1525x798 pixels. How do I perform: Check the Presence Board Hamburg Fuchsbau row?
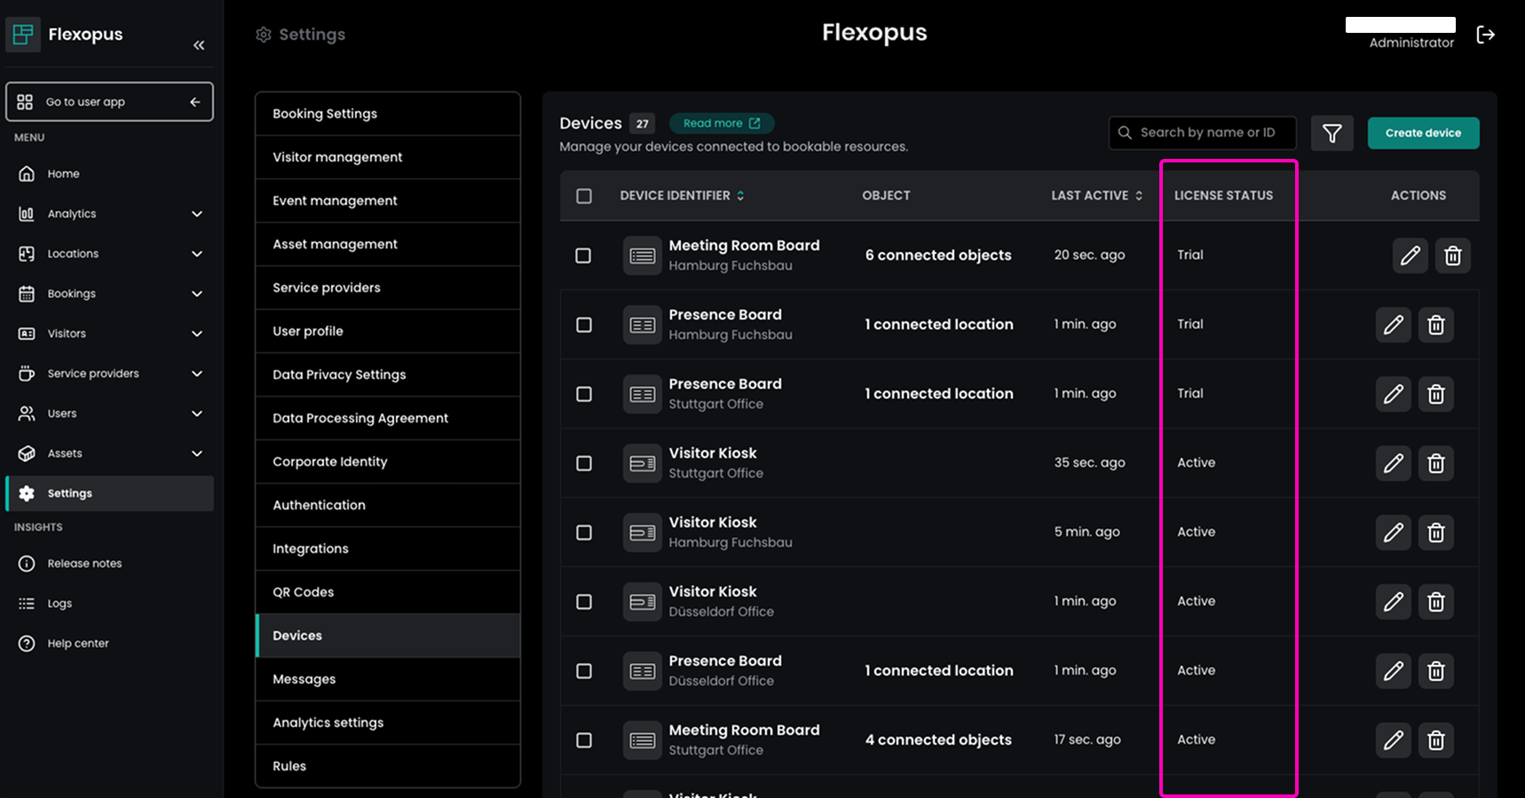583,325
